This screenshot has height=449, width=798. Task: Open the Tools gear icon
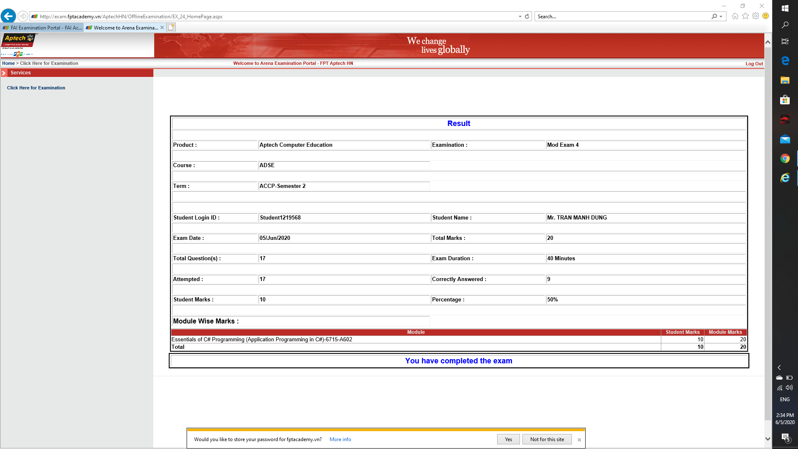(756, 16)
